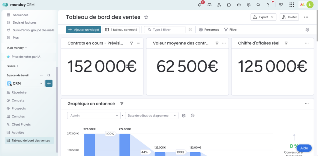
Task: Star the Tableau de bord des ventes dashboard
Action: pyautogui.click(x=146, y=17)
